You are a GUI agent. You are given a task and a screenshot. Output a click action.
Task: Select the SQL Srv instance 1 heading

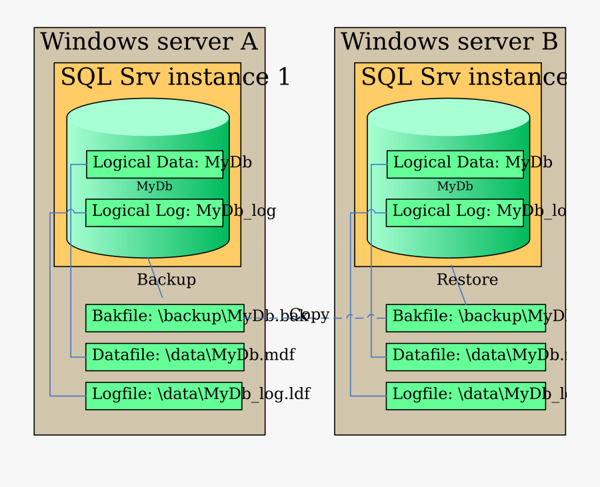pos(175,77)
